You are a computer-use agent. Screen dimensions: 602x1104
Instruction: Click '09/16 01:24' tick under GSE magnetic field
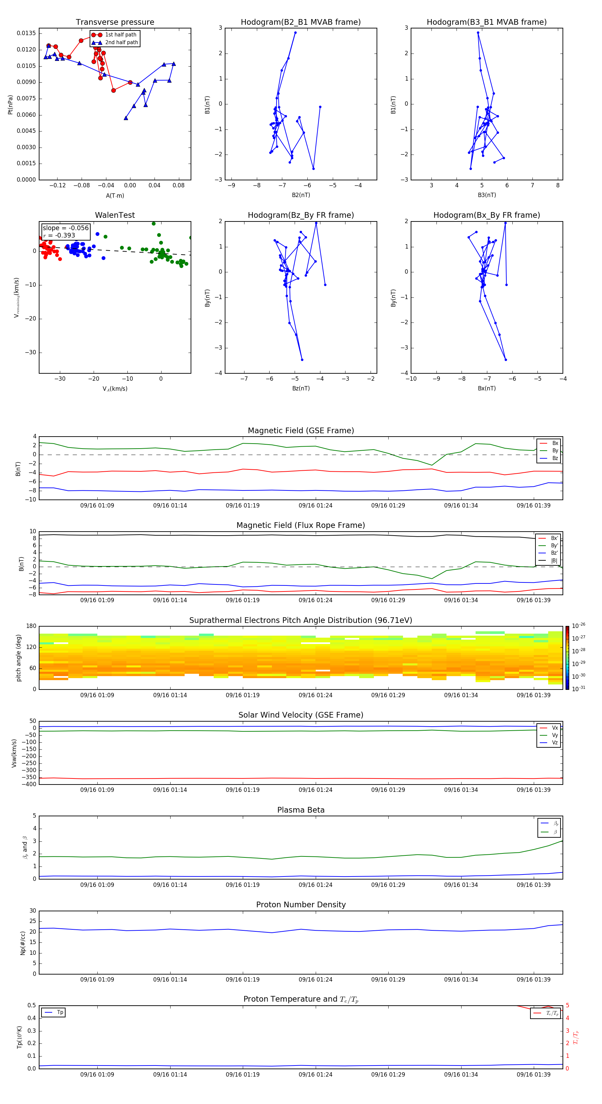(315, 505)
